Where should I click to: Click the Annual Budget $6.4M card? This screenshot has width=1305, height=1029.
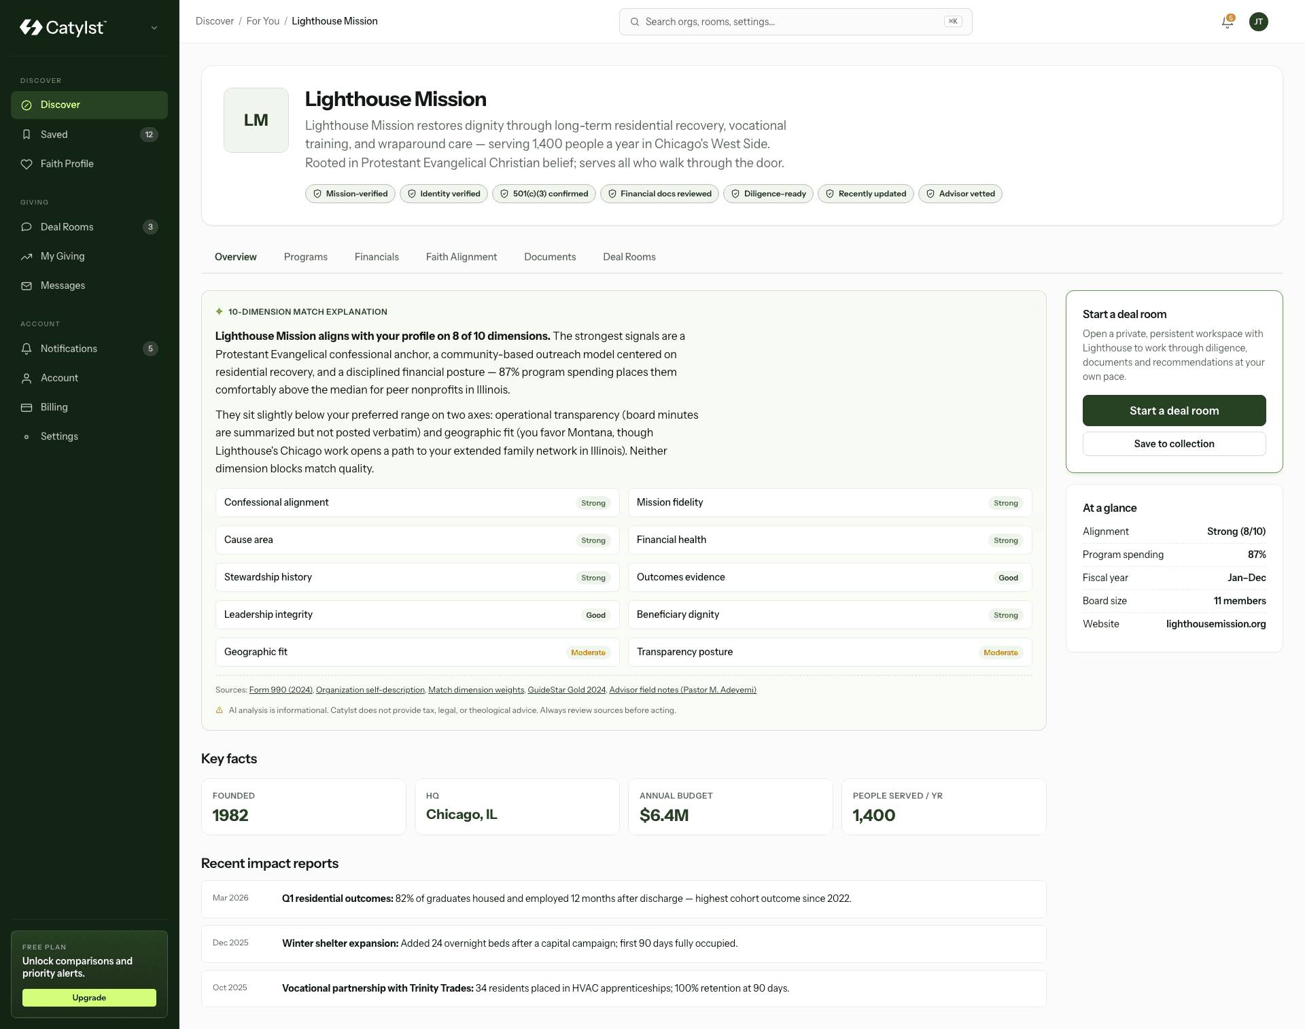point(731,807)
